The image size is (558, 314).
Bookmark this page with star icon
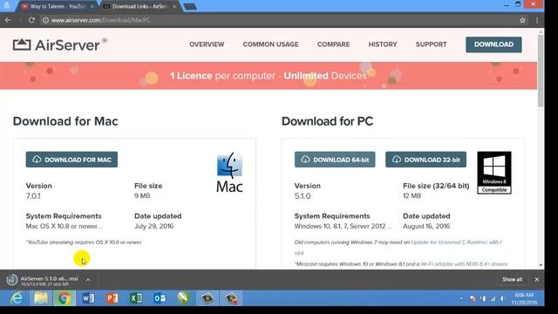[522, 20]
